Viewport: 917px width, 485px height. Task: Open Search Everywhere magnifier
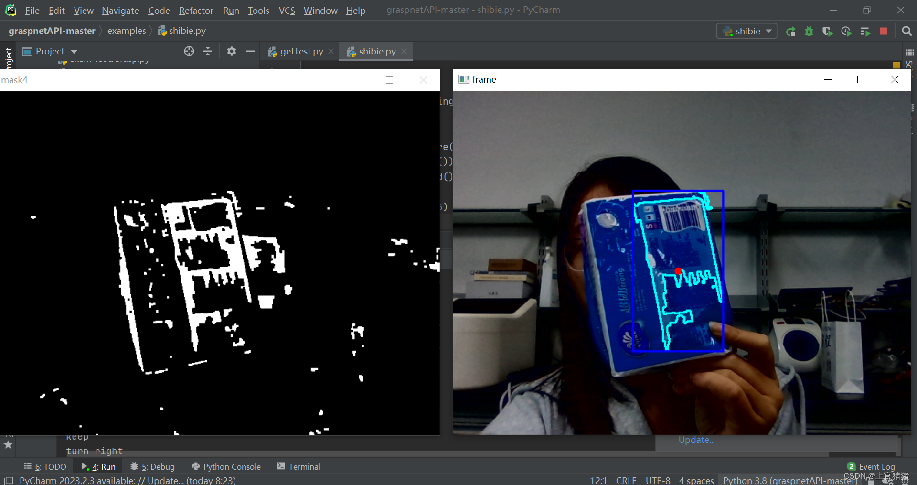pyautogui.click(x=906, y=31)
